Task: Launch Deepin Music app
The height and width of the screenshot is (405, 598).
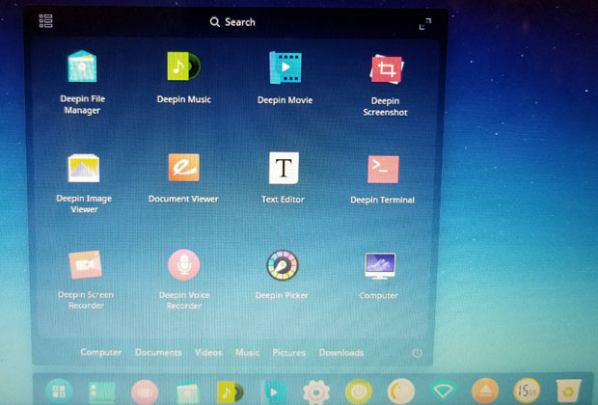Action: point(184,67)
